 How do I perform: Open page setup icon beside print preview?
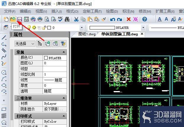(54, 19)
